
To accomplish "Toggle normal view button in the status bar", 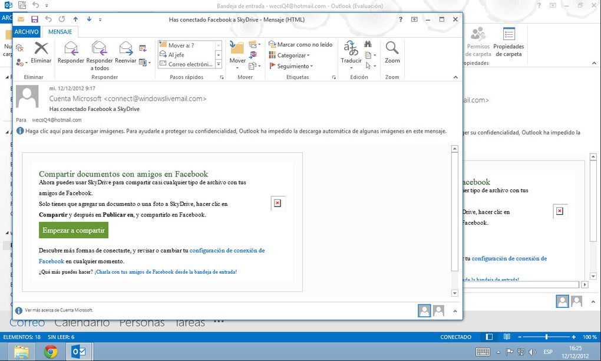I will point(489,337).
